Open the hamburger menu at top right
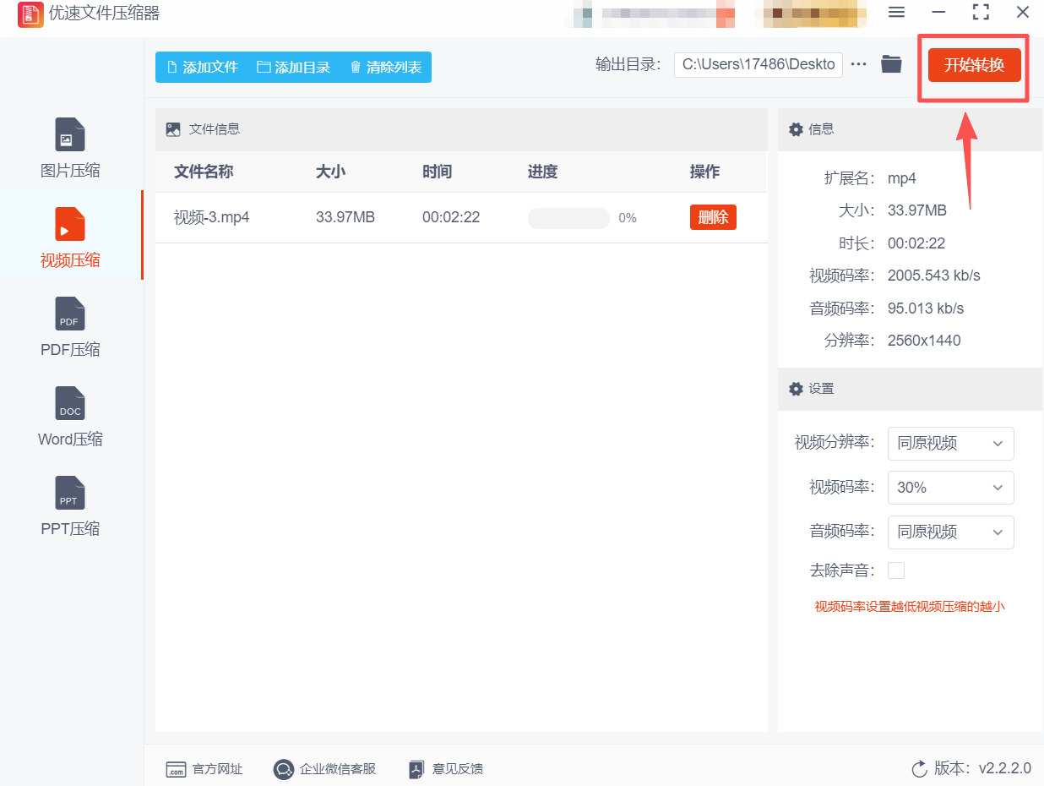 (895, 13)
